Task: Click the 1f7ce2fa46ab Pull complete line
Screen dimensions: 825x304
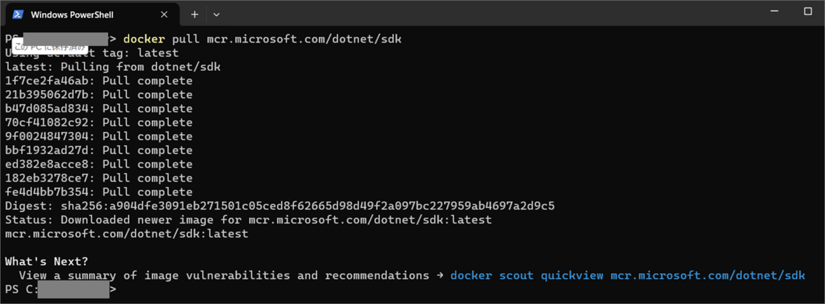Action: click(98, 80)
